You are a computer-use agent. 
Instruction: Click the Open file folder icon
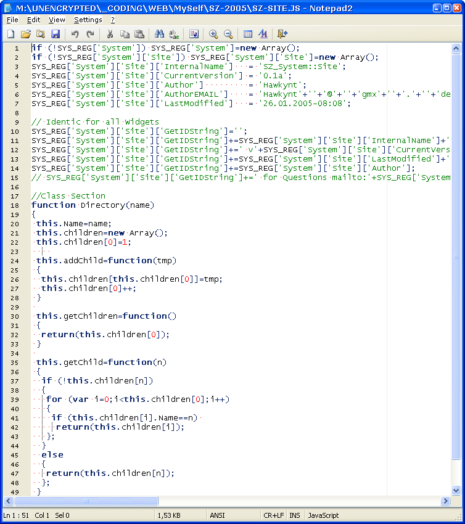[x=26, y=34]
